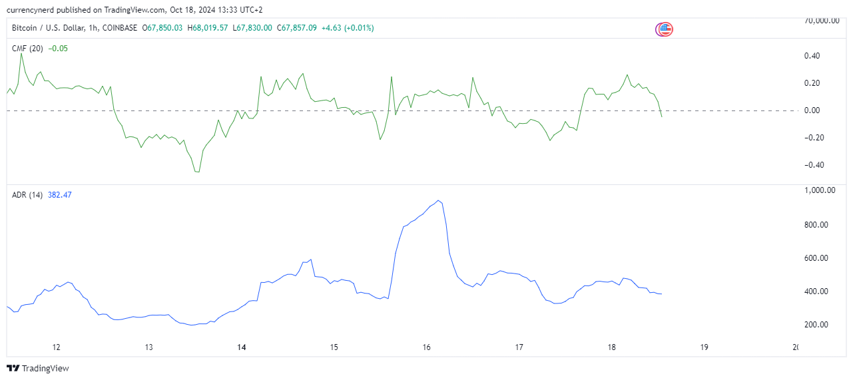The height and width of the screenshot is (380, 853).
Task: Click the date label 18 on time axis
Action: pyautogui.click(x=612, y=347)
